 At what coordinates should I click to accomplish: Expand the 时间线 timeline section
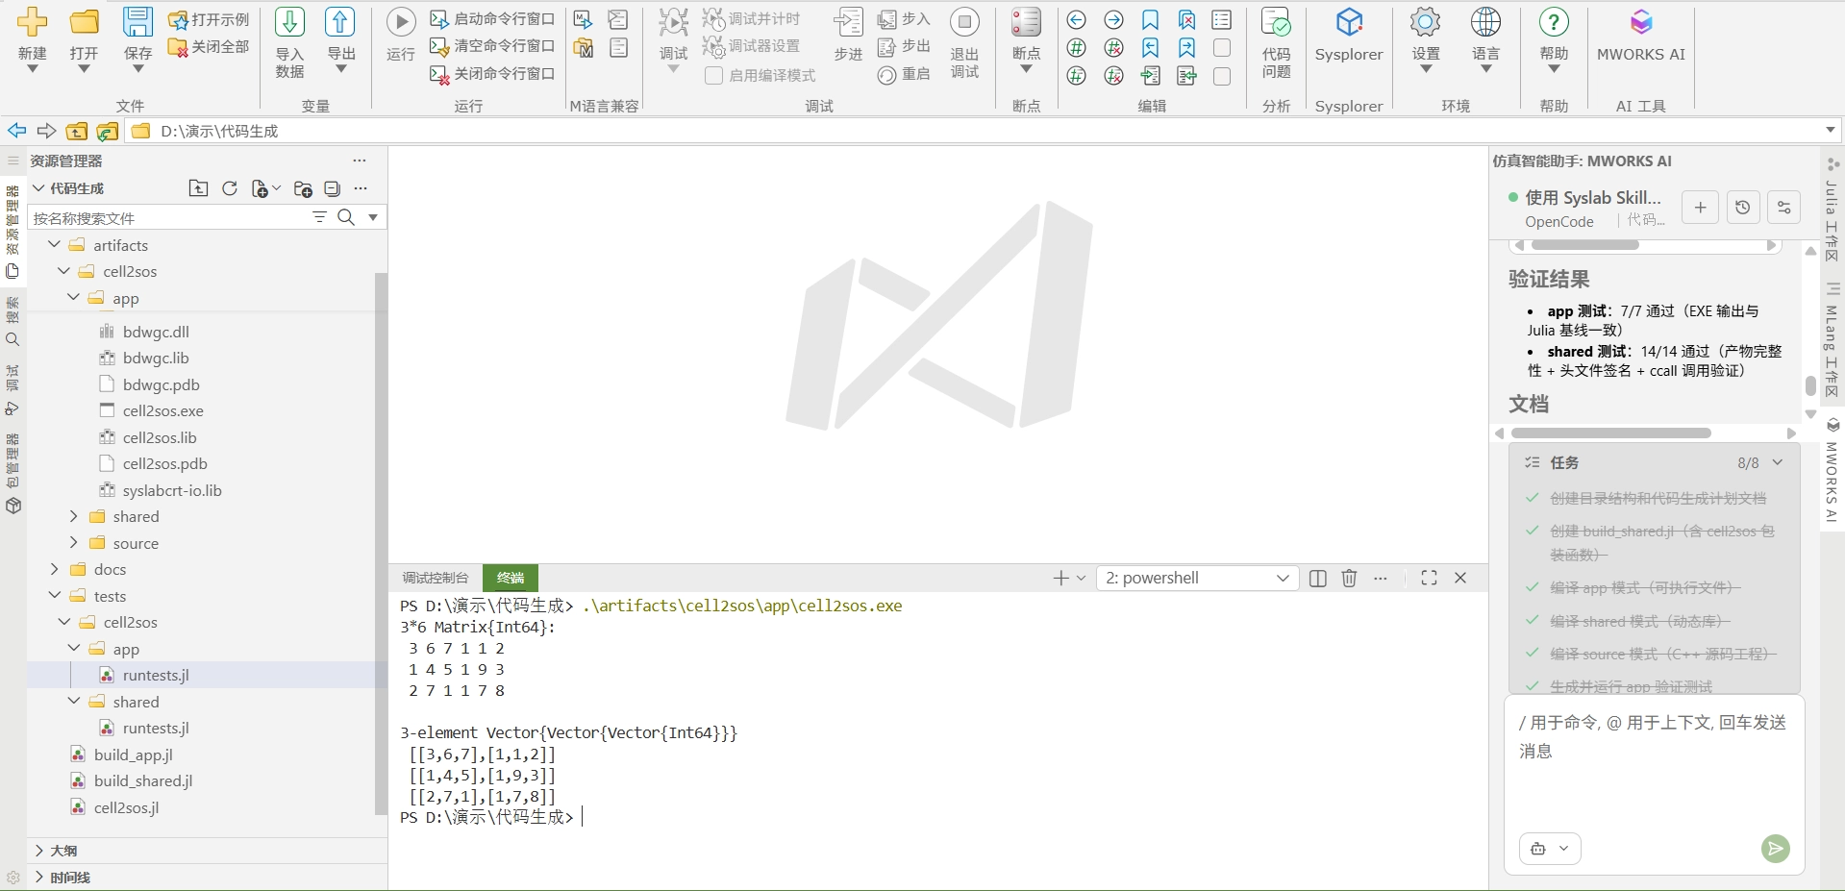coord(39,877)
